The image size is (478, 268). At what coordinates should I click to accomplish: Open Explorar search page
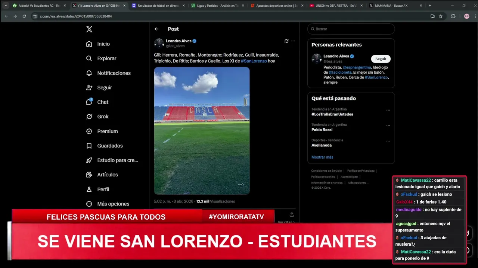point(101,58)
